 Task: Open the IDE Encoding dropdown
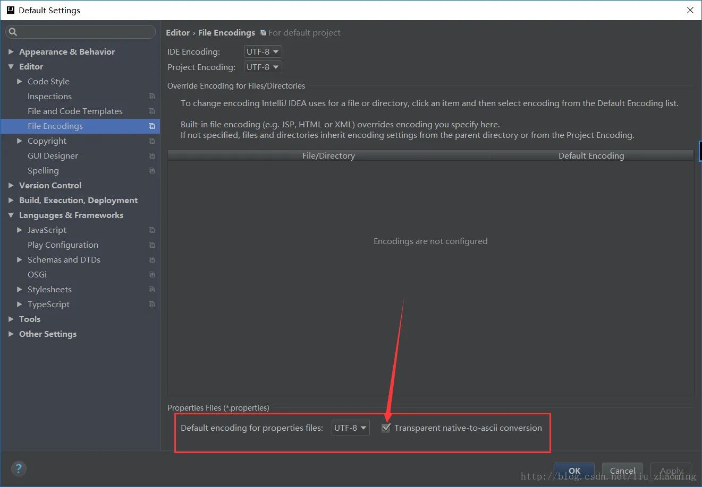(x=263, y=52)
